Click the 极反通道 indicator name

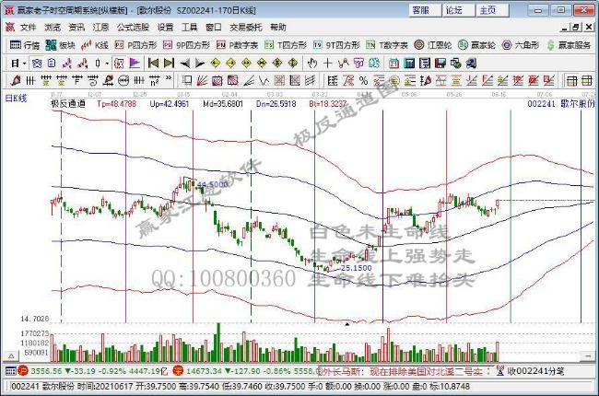tap(68, 103)
